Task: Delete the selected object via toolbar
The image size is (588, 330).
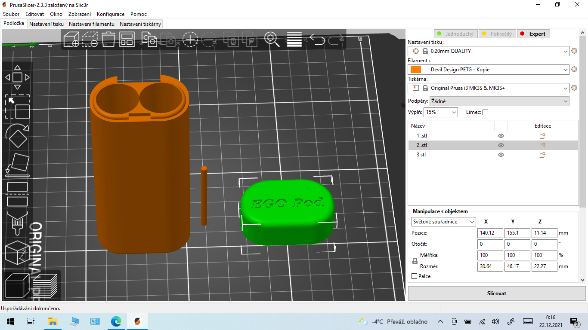Action: coord(90,39)
